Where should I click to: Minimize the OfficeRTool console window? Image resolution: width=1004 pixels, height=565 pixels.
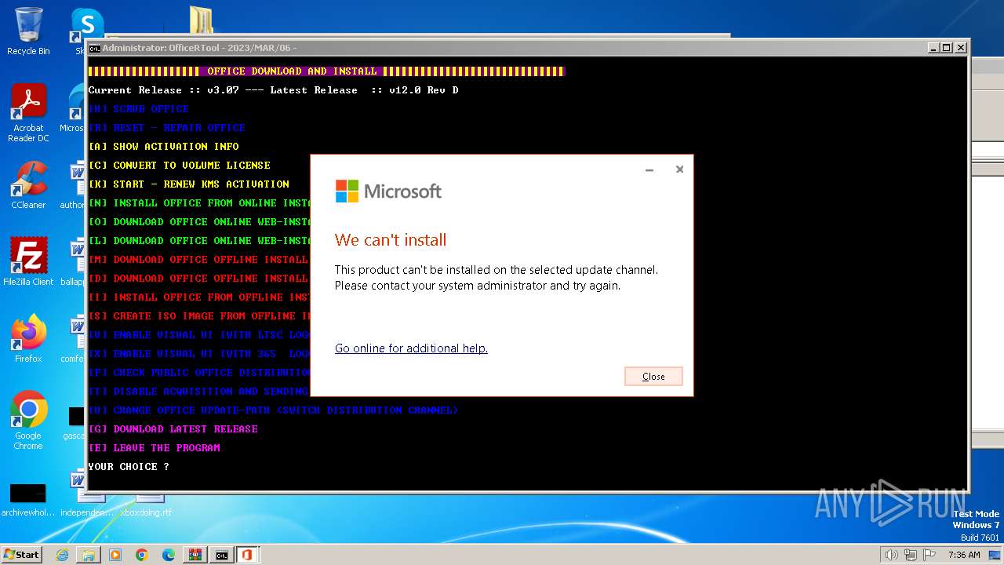933,48
